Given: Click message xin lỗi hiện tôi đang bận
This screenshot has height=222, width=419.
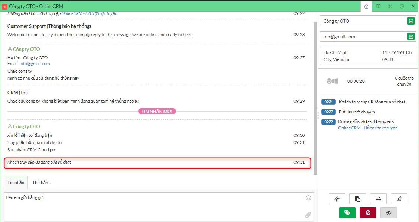Looking at the screenshot, I should tap(30, 135).
